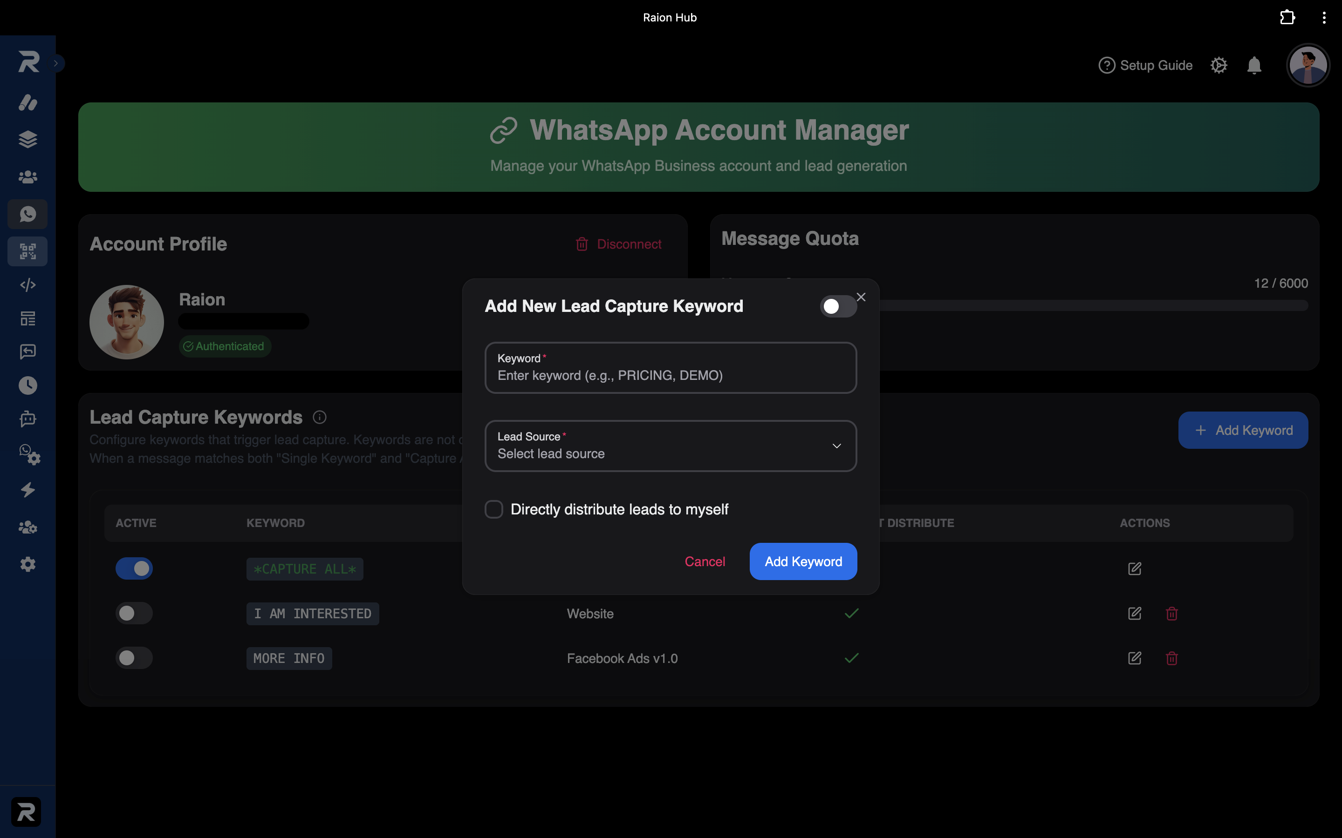The image size is (1342, 838).
Task: Enable the I AM INTERESTED toggle
Action: click(x=134, y=613)
